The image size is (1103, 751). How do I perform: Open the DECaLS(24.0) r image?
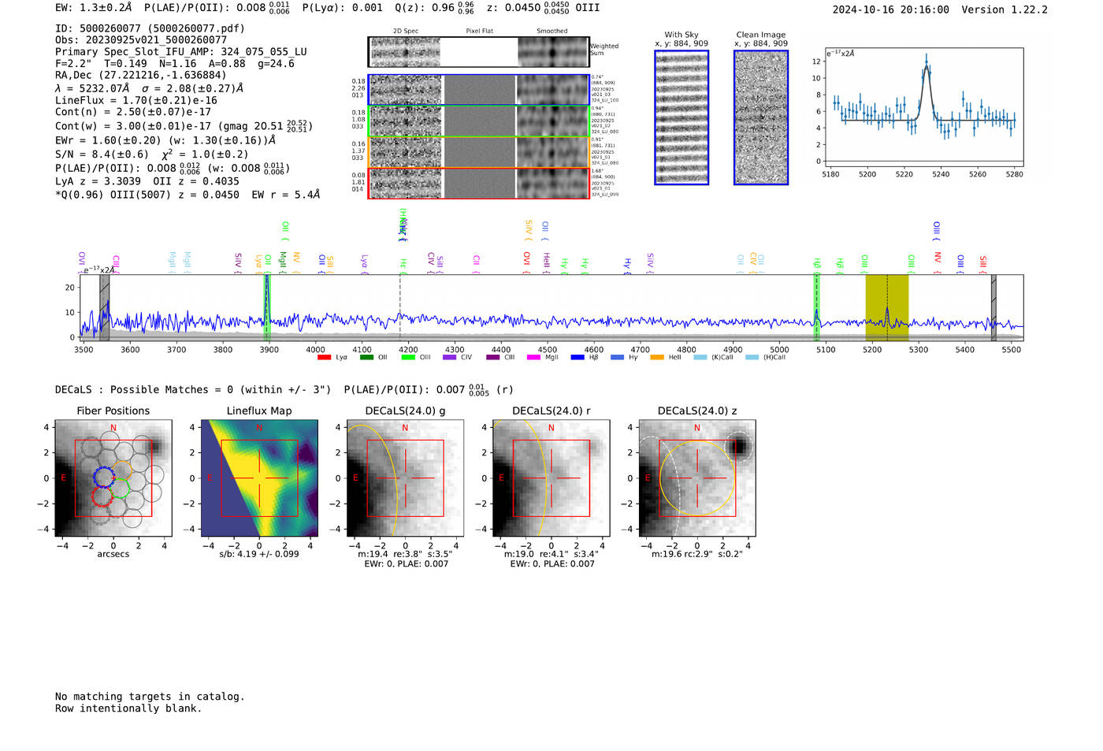551,478
